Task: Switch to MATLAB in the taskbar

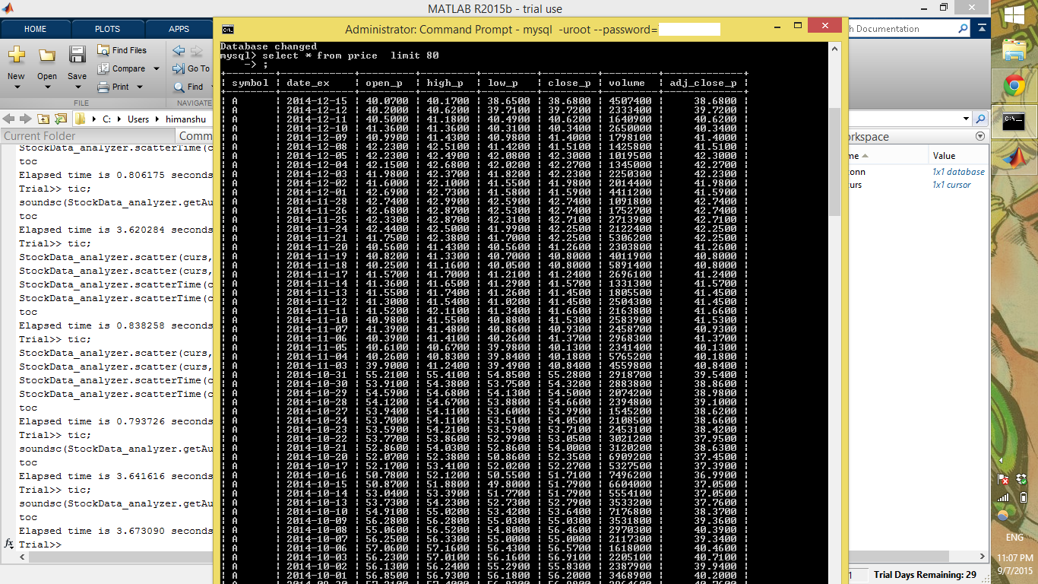Action: click(x=1014, y=157)
